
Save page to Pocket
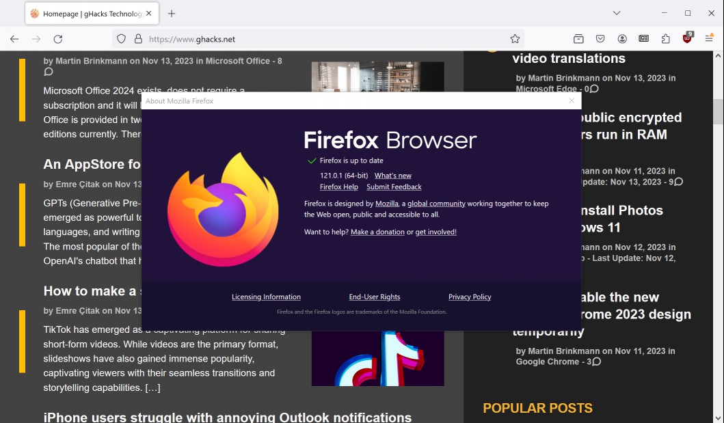click(600, 39)
